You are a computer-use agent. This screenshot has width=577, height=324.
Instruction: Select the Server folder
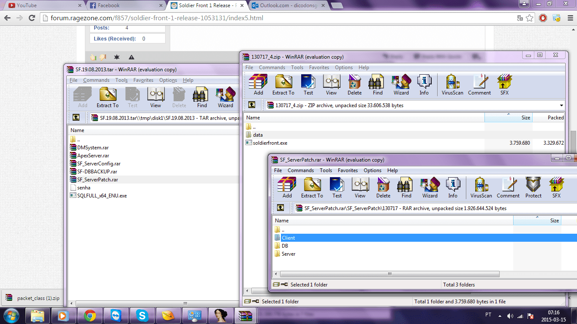point(285,254)
